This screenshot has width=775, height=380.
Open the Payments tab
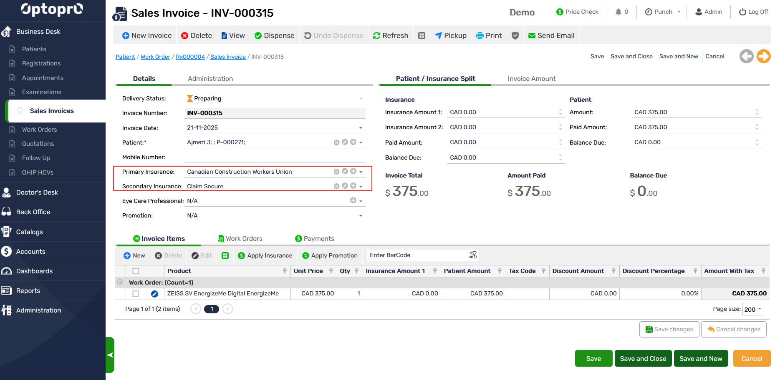[314, 239]
